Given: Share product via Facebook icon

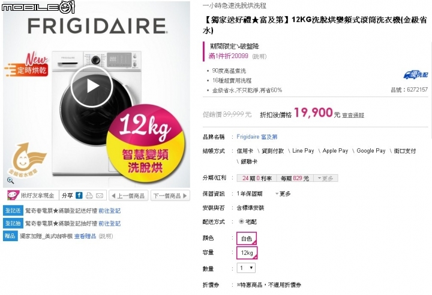Looking at the screenshot, I should point(79,195).
